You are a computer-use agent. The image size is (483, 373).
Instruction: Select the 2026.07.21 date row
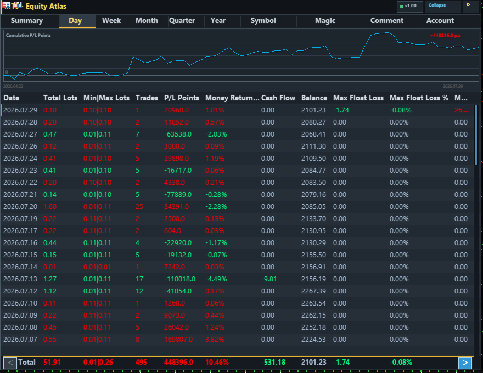(x=237, y=195)
